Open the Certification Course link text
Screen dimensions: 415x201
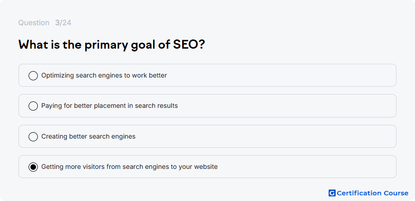coord(373,193)
